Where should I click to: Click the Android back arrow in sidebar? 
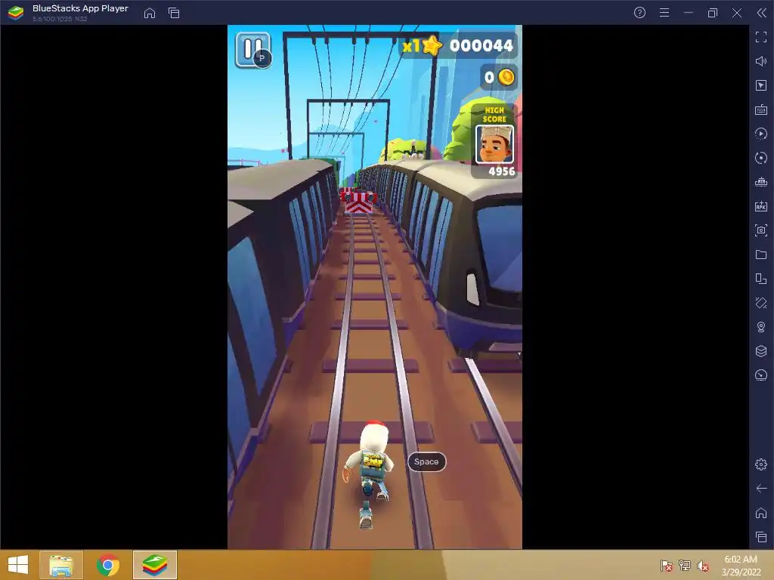point(761,489)
